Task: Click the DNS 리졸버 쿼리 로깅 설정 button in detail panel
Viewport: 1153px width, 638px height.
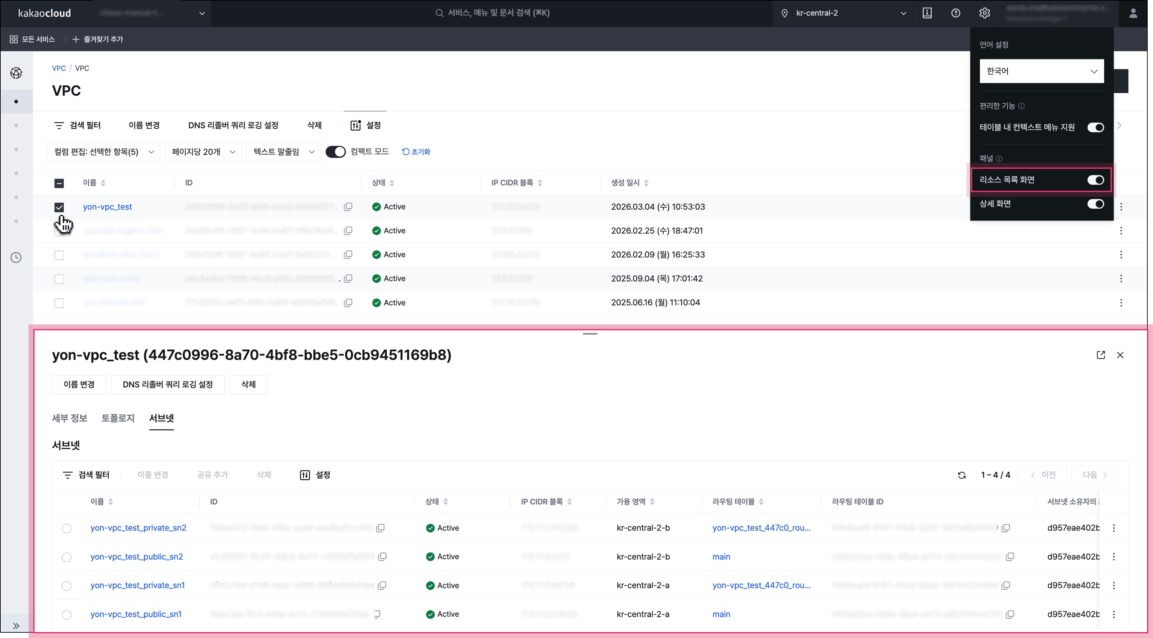Action: pyautogui.click(x=167, y=384)
